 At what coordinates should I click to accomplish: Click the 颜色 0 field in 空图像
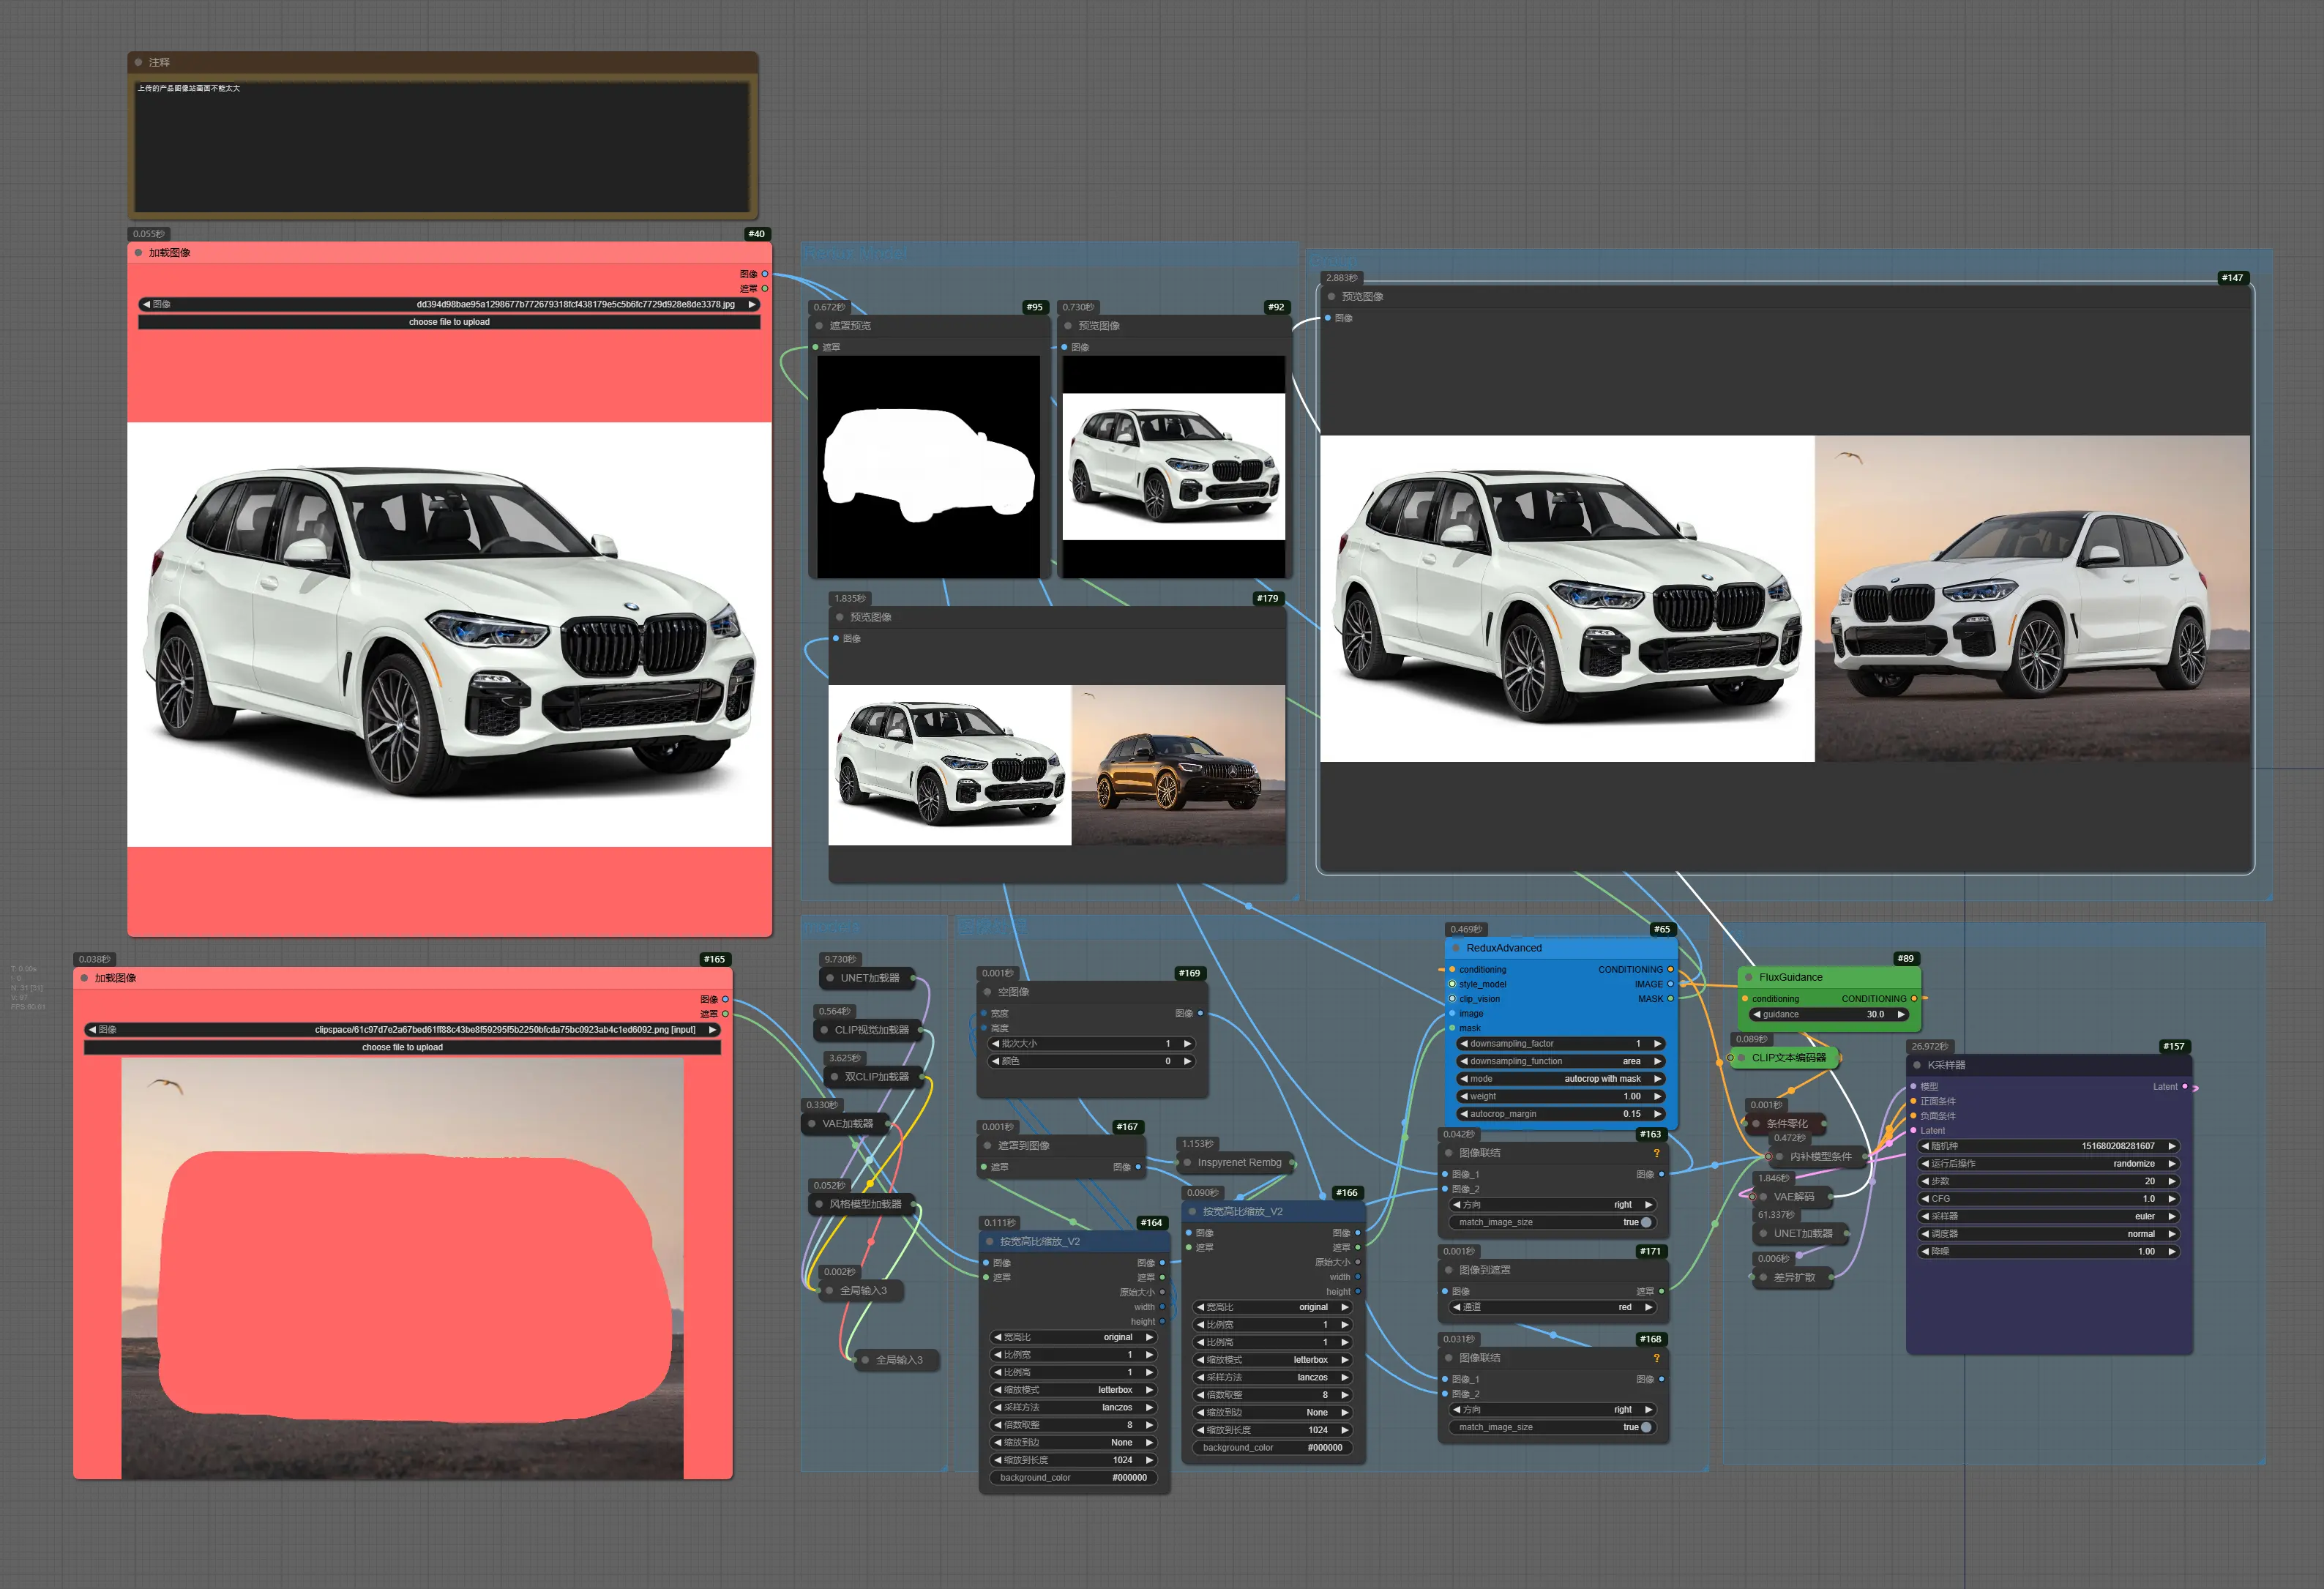coord(1091,1061)
